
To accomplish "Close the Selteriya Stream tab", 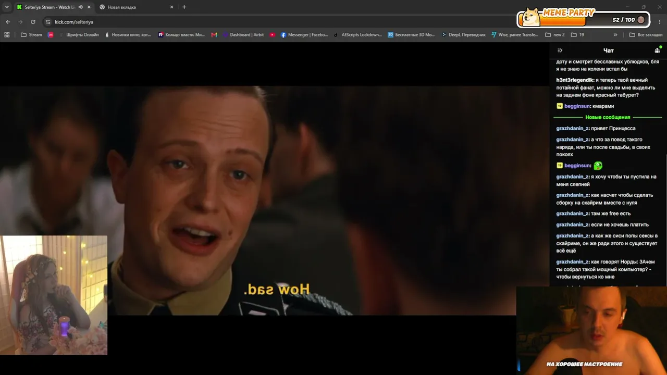I will pyautogui.click(x=89, y=7).
